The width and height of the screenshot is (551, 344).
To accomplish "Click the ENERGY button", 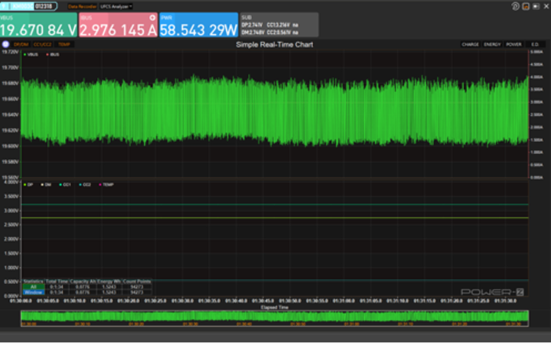I will (492, 45).
